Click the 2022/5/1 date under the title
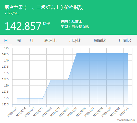Viewport: 137px width, 123px height. pyautogui.click(x=12, y=13)
